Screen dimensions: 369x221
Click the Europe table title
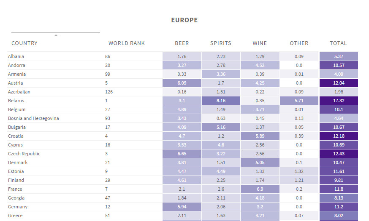184,20
